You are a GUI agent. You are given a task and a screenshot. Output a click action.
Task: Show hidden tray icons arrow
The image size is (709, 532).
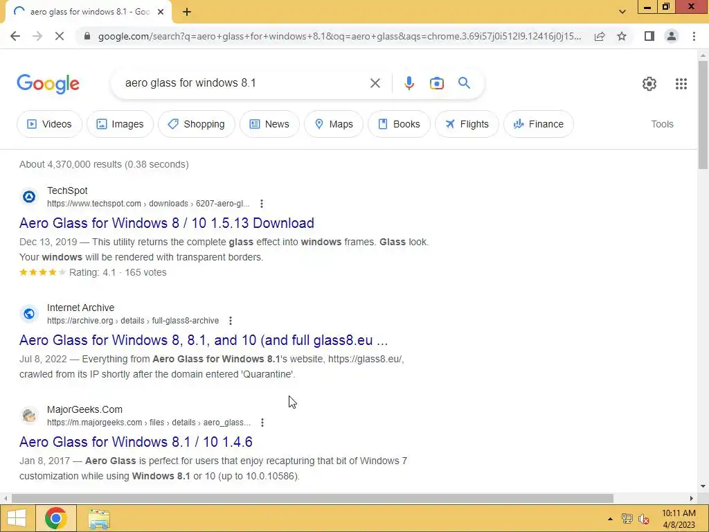610,519
